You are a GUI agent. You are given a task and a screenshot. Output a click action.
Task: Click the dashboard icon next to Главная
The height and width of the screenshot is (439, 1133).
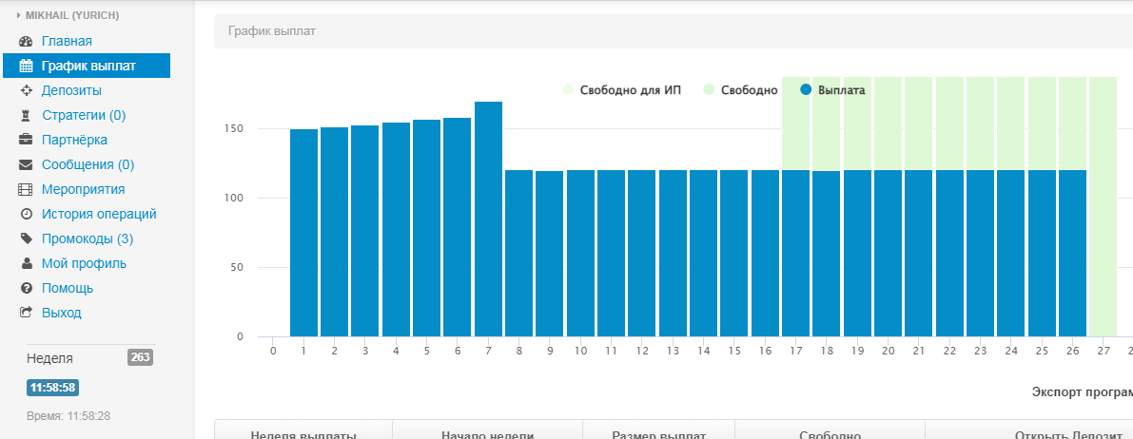point(27,42)
